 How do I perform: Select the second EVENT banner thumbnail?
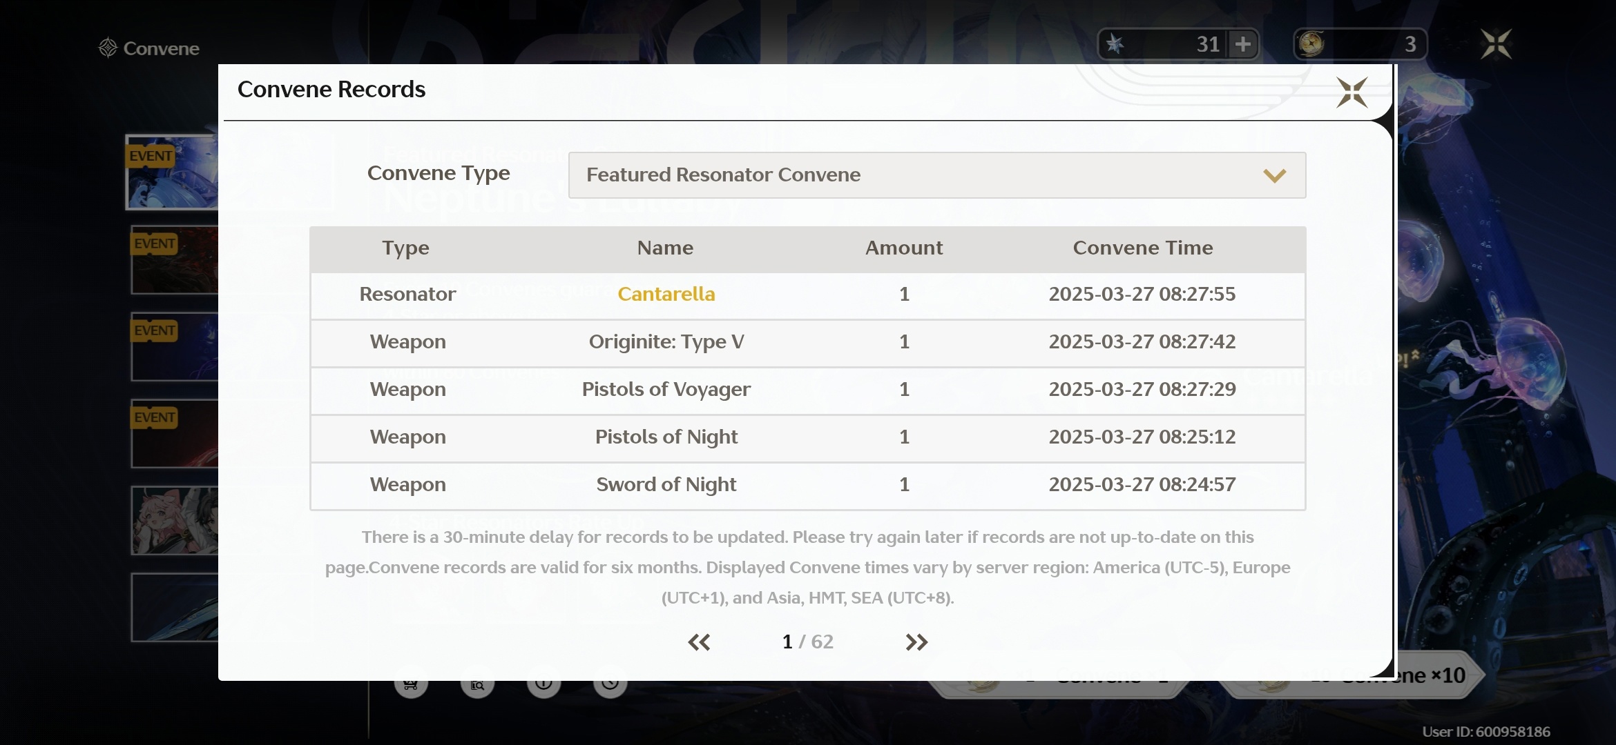[175, 260]
